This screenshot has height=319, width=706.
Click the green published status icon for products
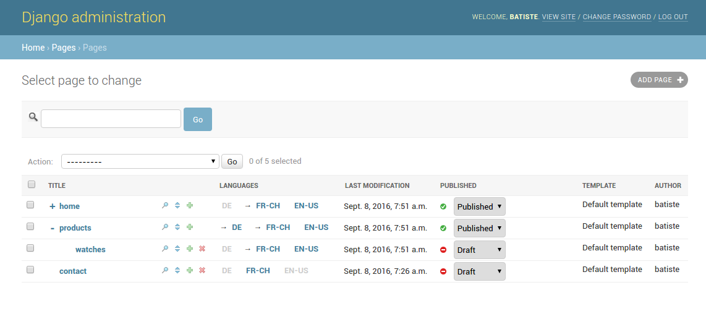pyautogui.click(x=443, y=228)
